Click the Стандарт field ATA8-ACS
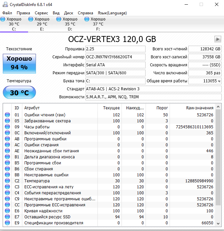Image resolution: width=224 pixels, height=231 pixels. point(154,89)
